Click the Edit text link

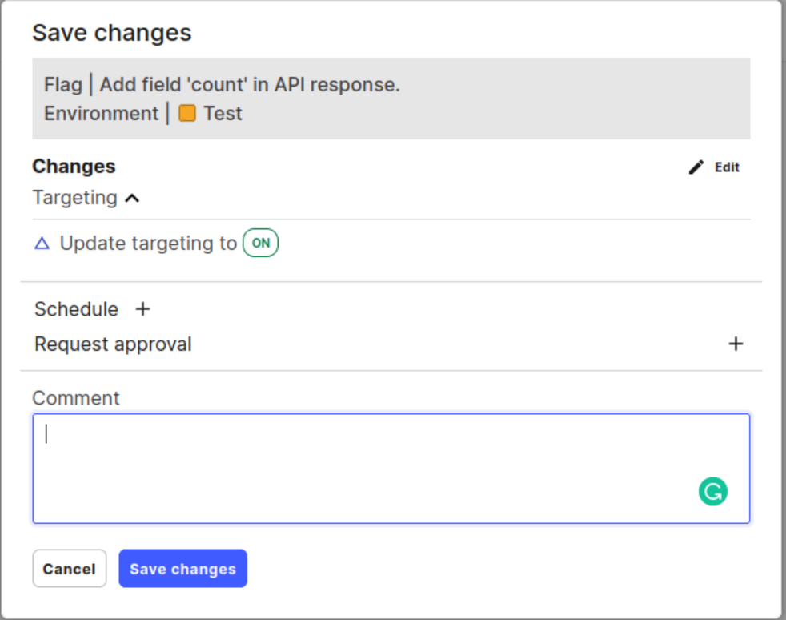click(727, 167)
